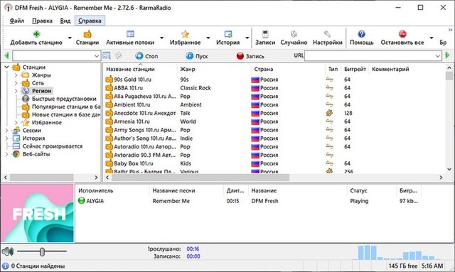Open Help (Помощь) toolbar icon

[x=362, y=34]
